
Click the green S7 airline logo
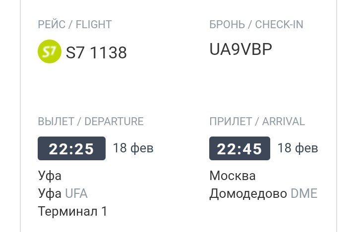(x=50, y=51)
